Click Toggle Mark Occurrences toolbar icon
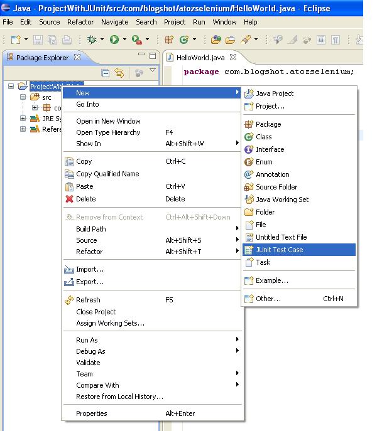Image resolution: width=377 pixels, height=431 pixels. point(292,40)
